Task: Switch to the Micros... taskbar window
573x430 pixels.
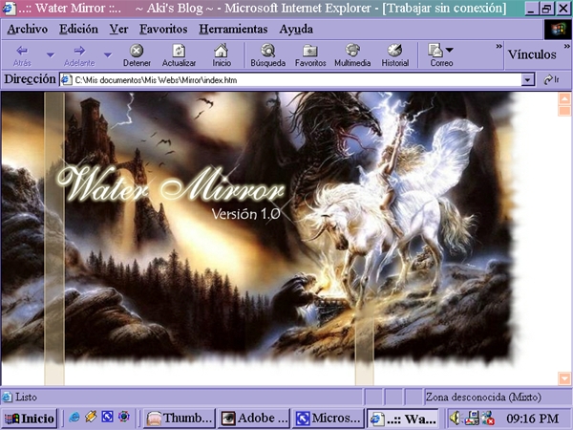Action: (x=329, y=419)
